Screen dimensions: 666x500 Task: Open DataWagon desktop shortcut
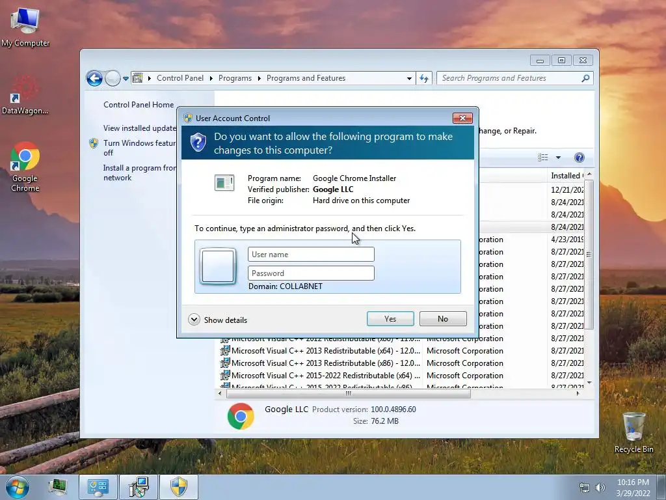25,96
